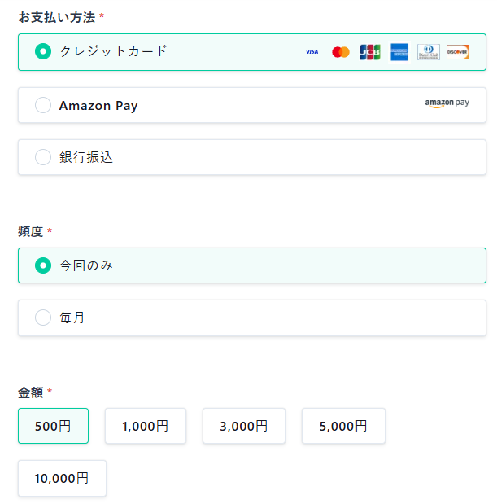
Task: Click the Discover card logo
Action: coord(458,52)
